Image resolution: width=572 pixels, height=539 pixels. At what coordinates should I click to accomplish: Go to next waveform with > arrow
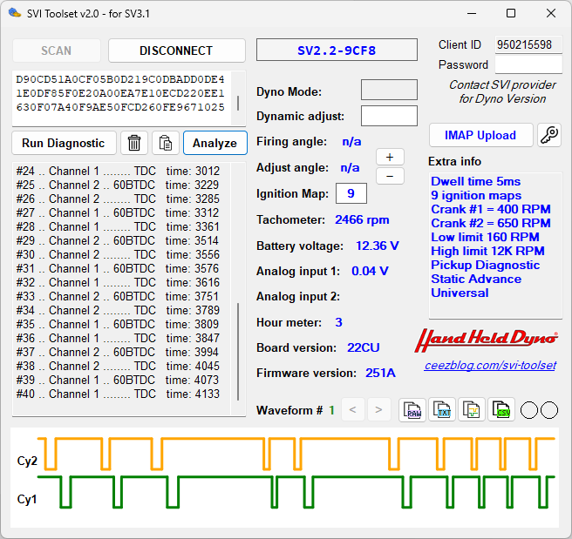click(378, 410)
